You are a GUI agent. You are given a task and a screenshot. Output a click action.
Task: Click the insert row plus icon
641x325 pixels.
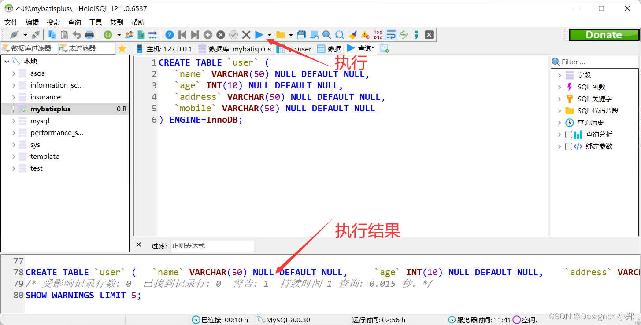coord(208,35)
